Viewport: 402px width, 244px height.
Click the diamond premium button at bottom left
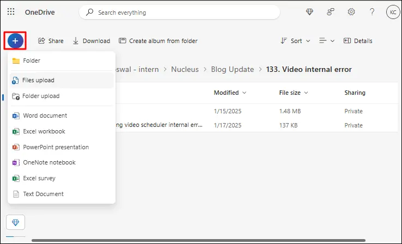point(15,222)
